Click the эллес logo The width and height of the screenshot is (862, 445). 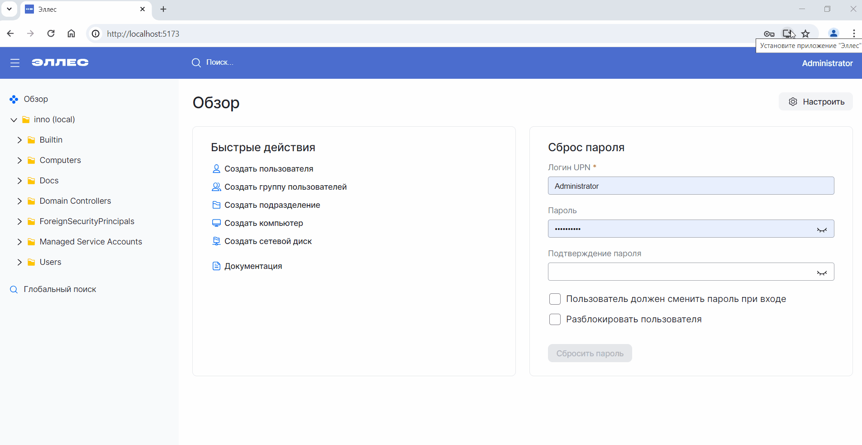click(59, 62)
